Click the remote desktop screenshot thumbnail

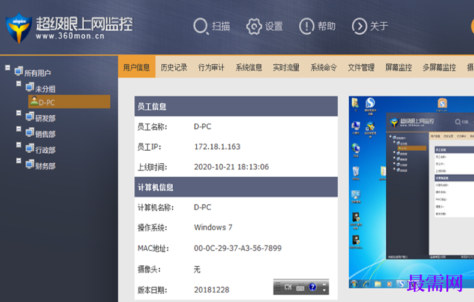pyautogui.click(x=411, y=192)
